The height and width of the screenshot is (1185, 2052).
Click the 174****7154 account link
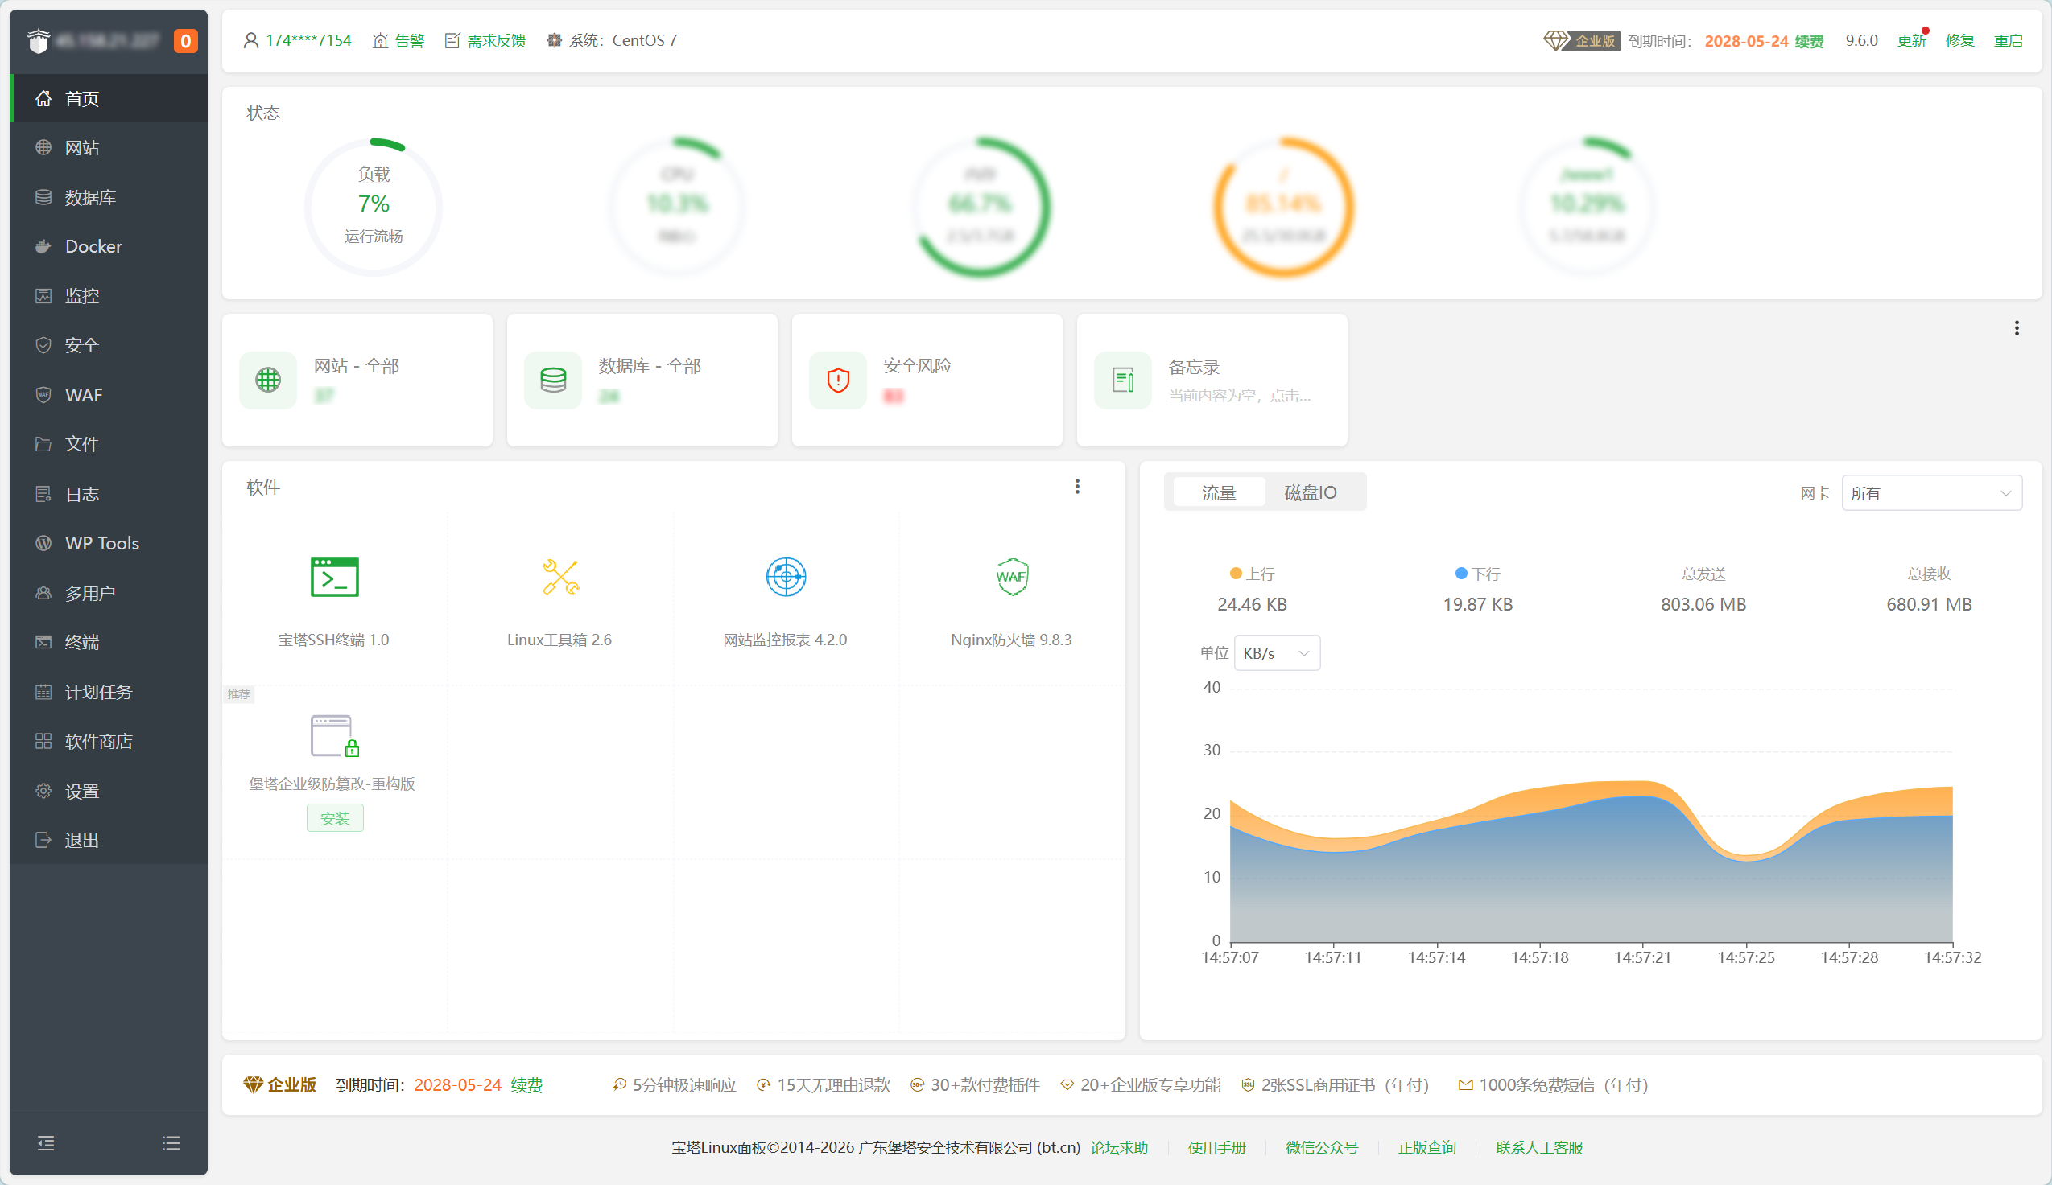pos(308,41)
